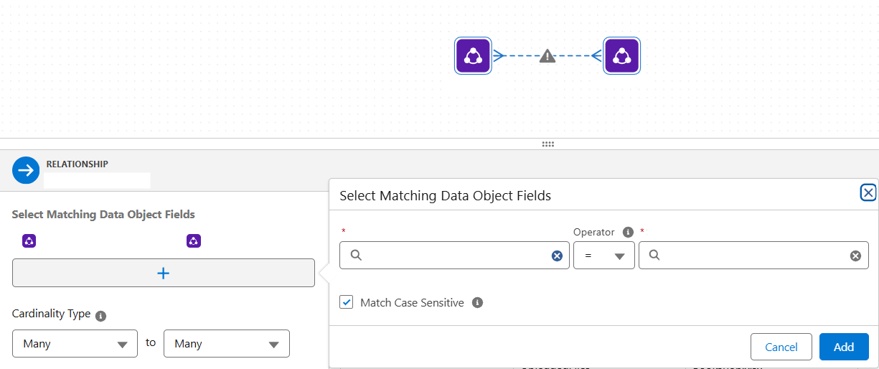Click the second purple data object icon in panel

click(x=194, y=241)
